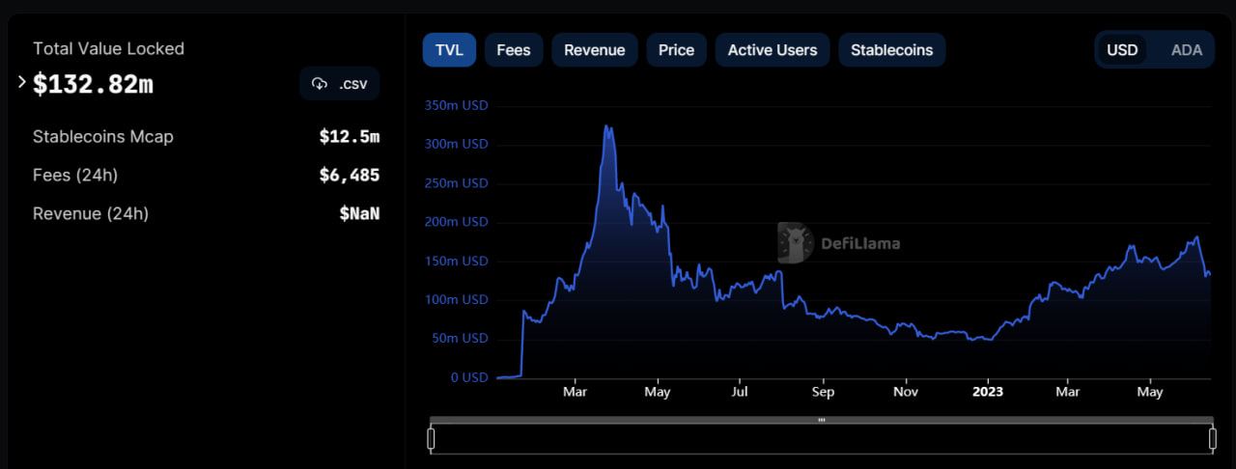Click the 200m USD axis label
1236x469 pixels.
[x=457, y=222]
